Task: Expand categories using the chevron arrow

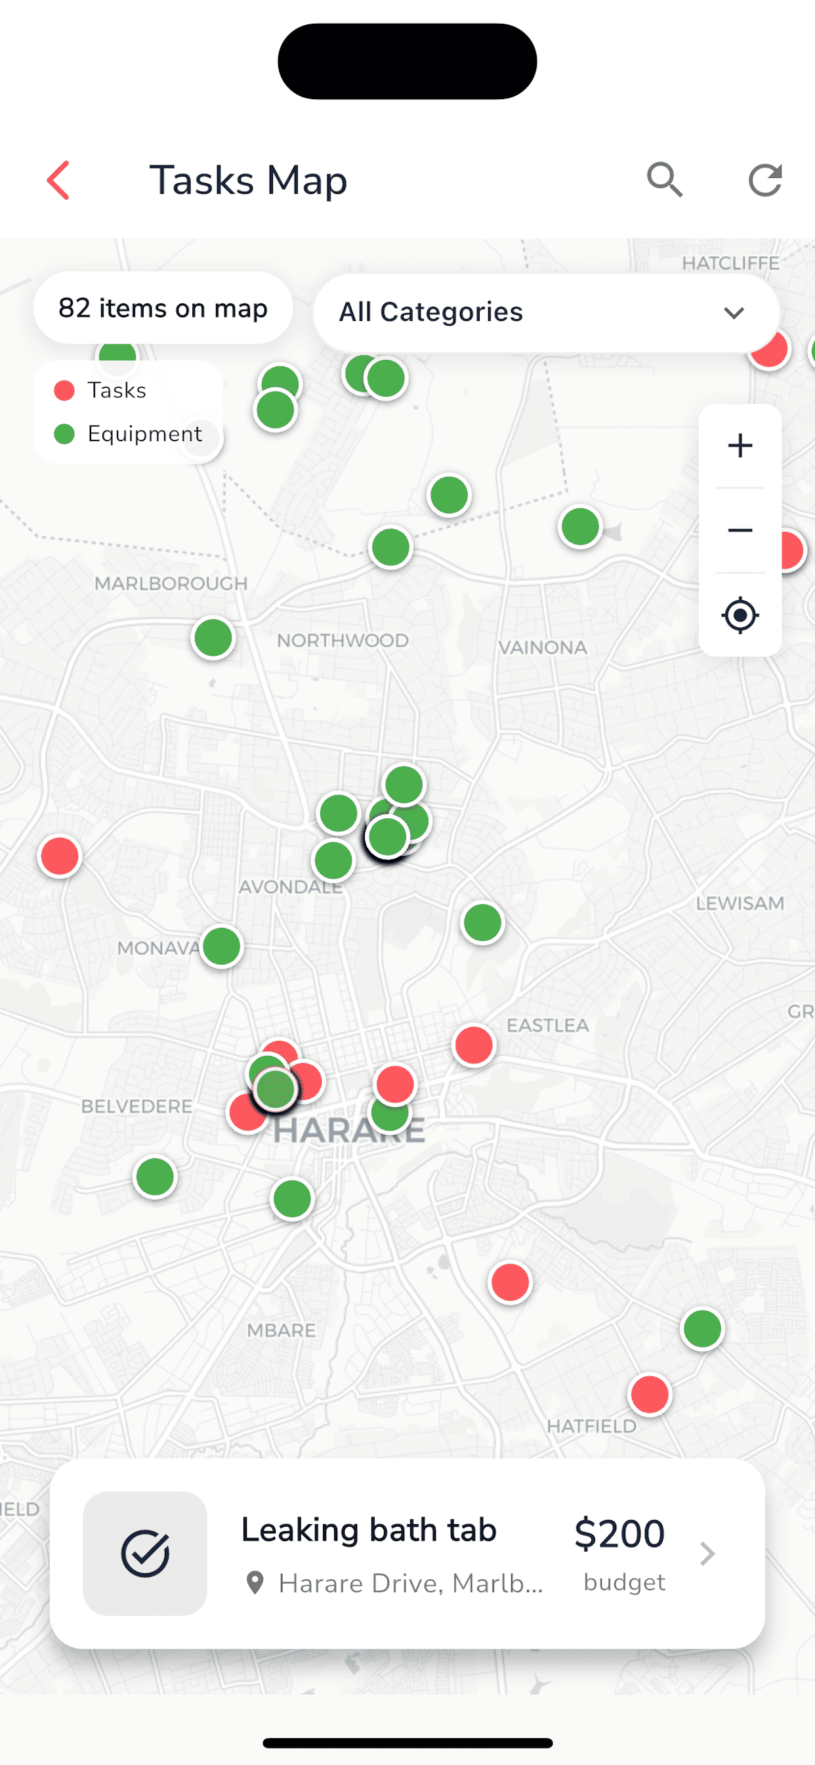Action: (x=734, y=313)
